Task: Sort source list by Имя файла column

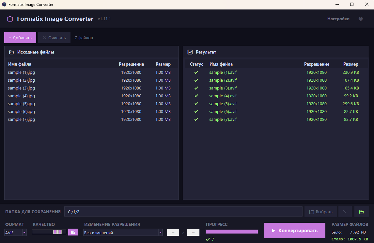Action: click(20, 64)
